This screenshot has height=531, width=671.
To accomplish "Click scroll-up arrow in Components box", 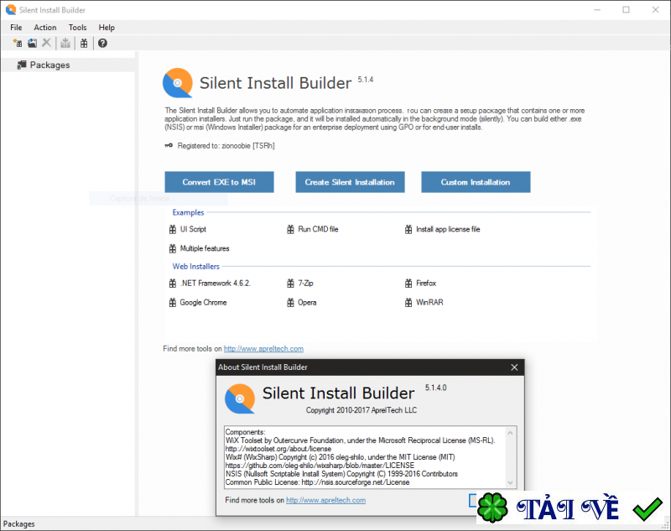I will pos(510,433).
